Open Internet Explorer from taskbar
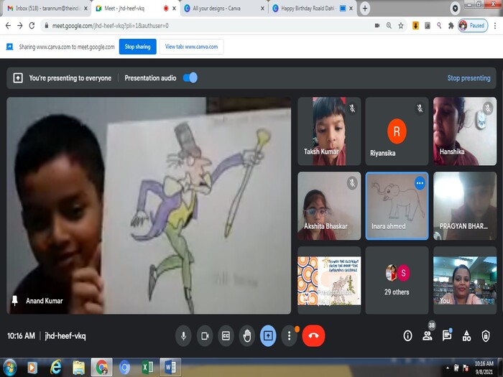 [55, 368]
